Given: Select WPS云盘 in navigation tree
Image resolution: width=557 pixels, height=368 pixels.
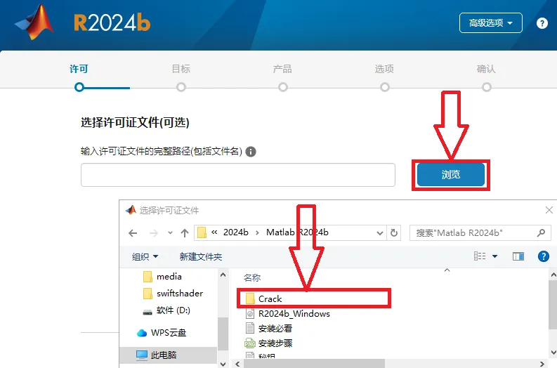Looking at the screenshot, I should point(162,333).
